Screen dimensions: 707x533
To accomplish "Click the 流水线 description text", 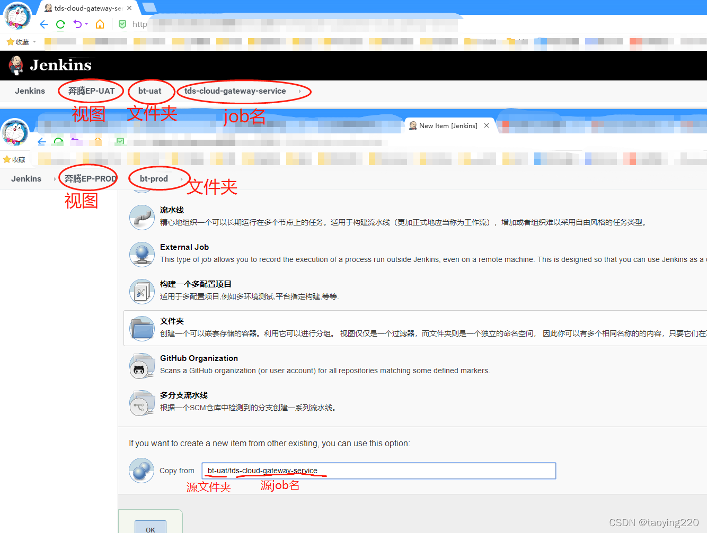I will tap(403, 222).
